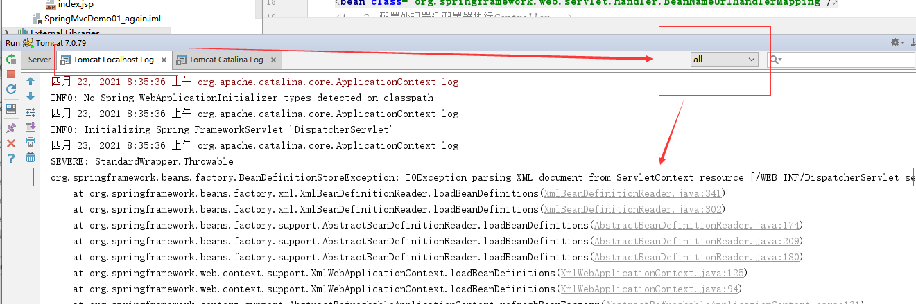This screenshot has height=304, width=916.
Task: Switch to the Server tab
Action: click(x=40, y=60)
